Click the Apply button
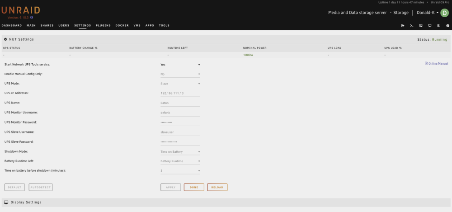 [171, 187]
